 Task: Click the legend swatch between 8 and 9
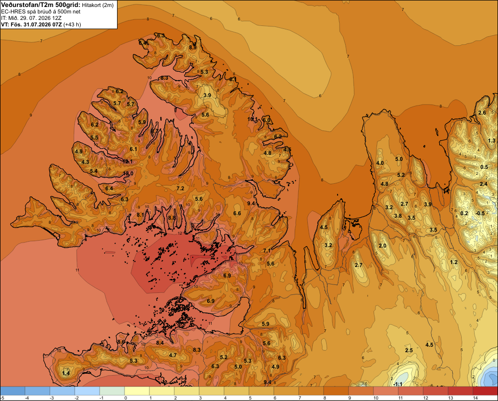pos(336,391)
